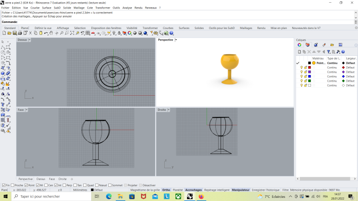Click the help question mark toolbar icon
Viewport: 358px width, 201px height.
click(172, 33)
